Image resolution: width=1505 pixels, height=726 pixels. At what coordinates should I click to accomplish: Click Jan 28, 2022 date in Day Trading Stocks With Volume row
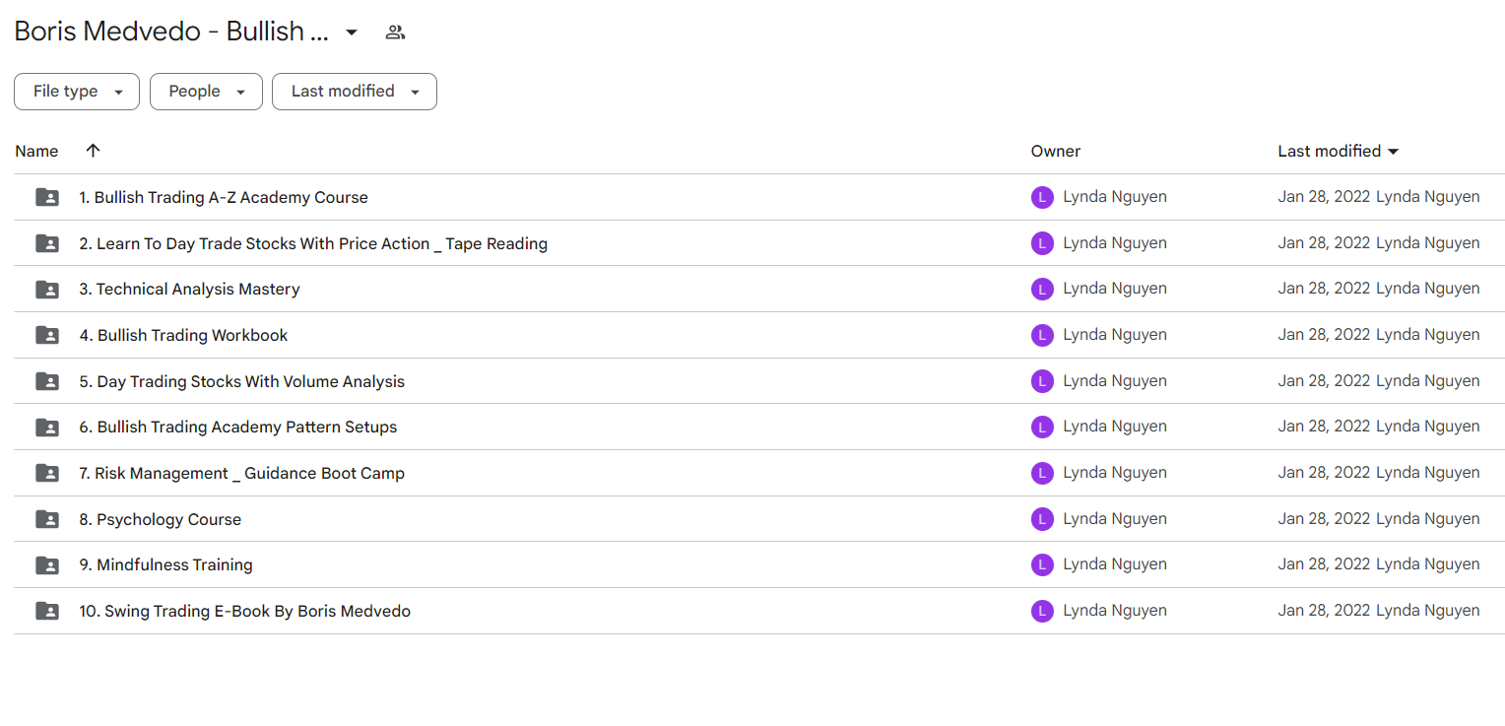[x=1324, y=380]
